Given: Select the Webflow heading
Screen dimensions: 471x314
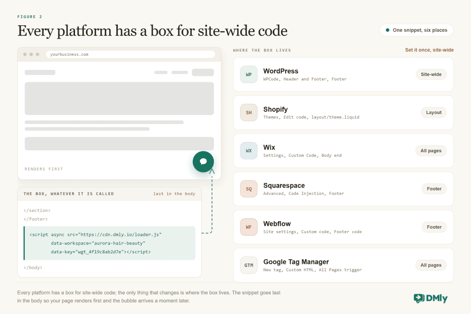Looking at the screenshot, I should pos(277,223).
